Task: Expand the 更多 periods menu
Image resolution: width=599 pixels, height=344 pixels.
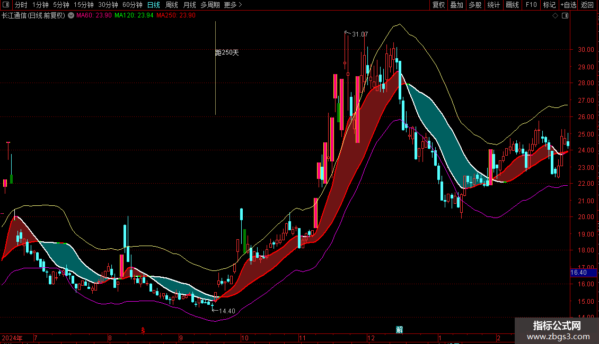Action: pos(233,5)
